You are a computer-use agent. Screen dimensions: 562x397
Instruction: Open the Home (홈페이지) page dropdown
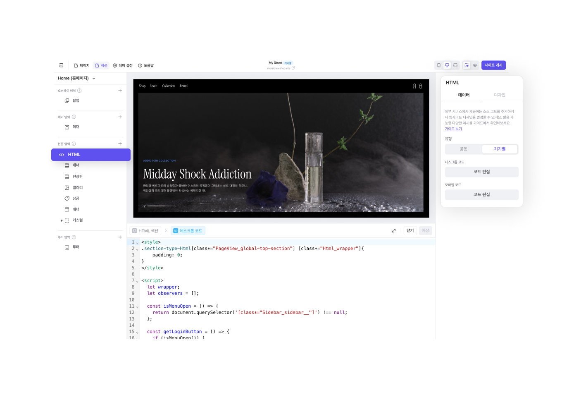coord(76,78)
